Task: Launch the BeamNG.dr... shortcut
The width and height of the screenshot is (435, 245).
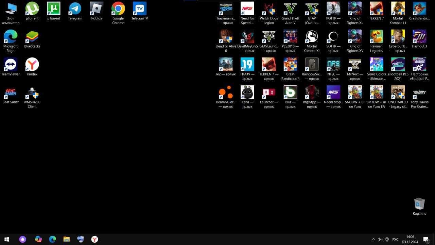Action: tap(226, 97)
